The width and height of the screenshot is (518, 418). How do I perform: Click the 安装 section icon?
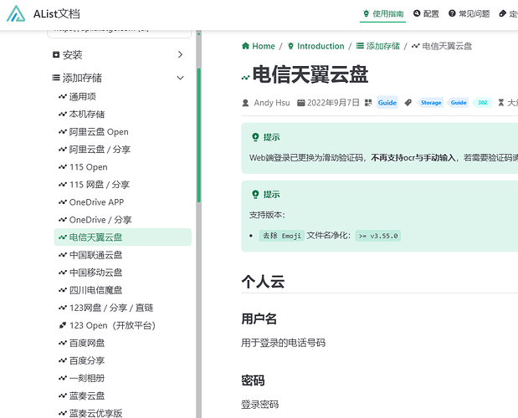point(56,54)
